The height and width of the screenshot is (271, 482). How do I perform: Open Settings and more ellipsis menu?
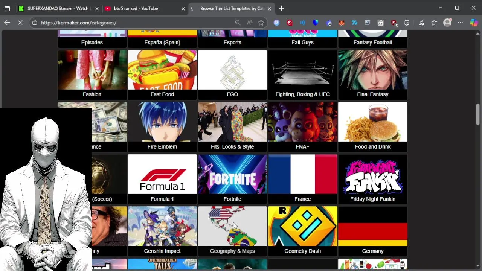point(460,23)
